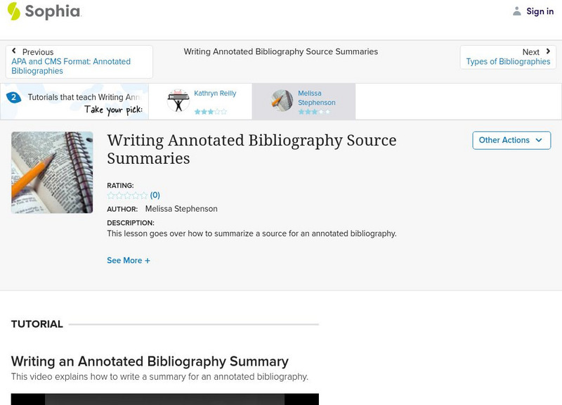Image resolution: width=562 pixels, height=405 pixels.
Task: Click the user profile icon beside Sign in
Action: pyautogui.click(x=517, y=11)
